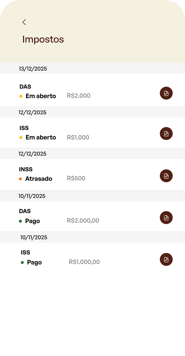Click green status dot on DAS Pago
The width and height of the screenshot is (185, 356).
point(20,221)
